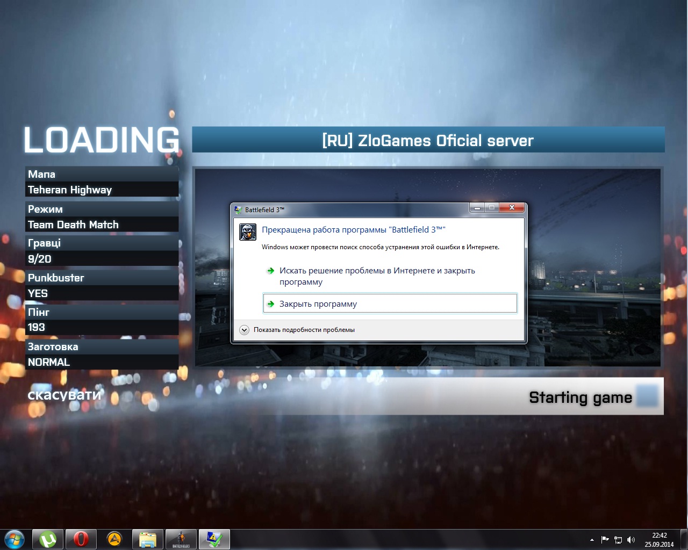Image resolution: width=688 pixels, height=550 pixels.
Task: Open network status tray icon
Action: [618, 540]
